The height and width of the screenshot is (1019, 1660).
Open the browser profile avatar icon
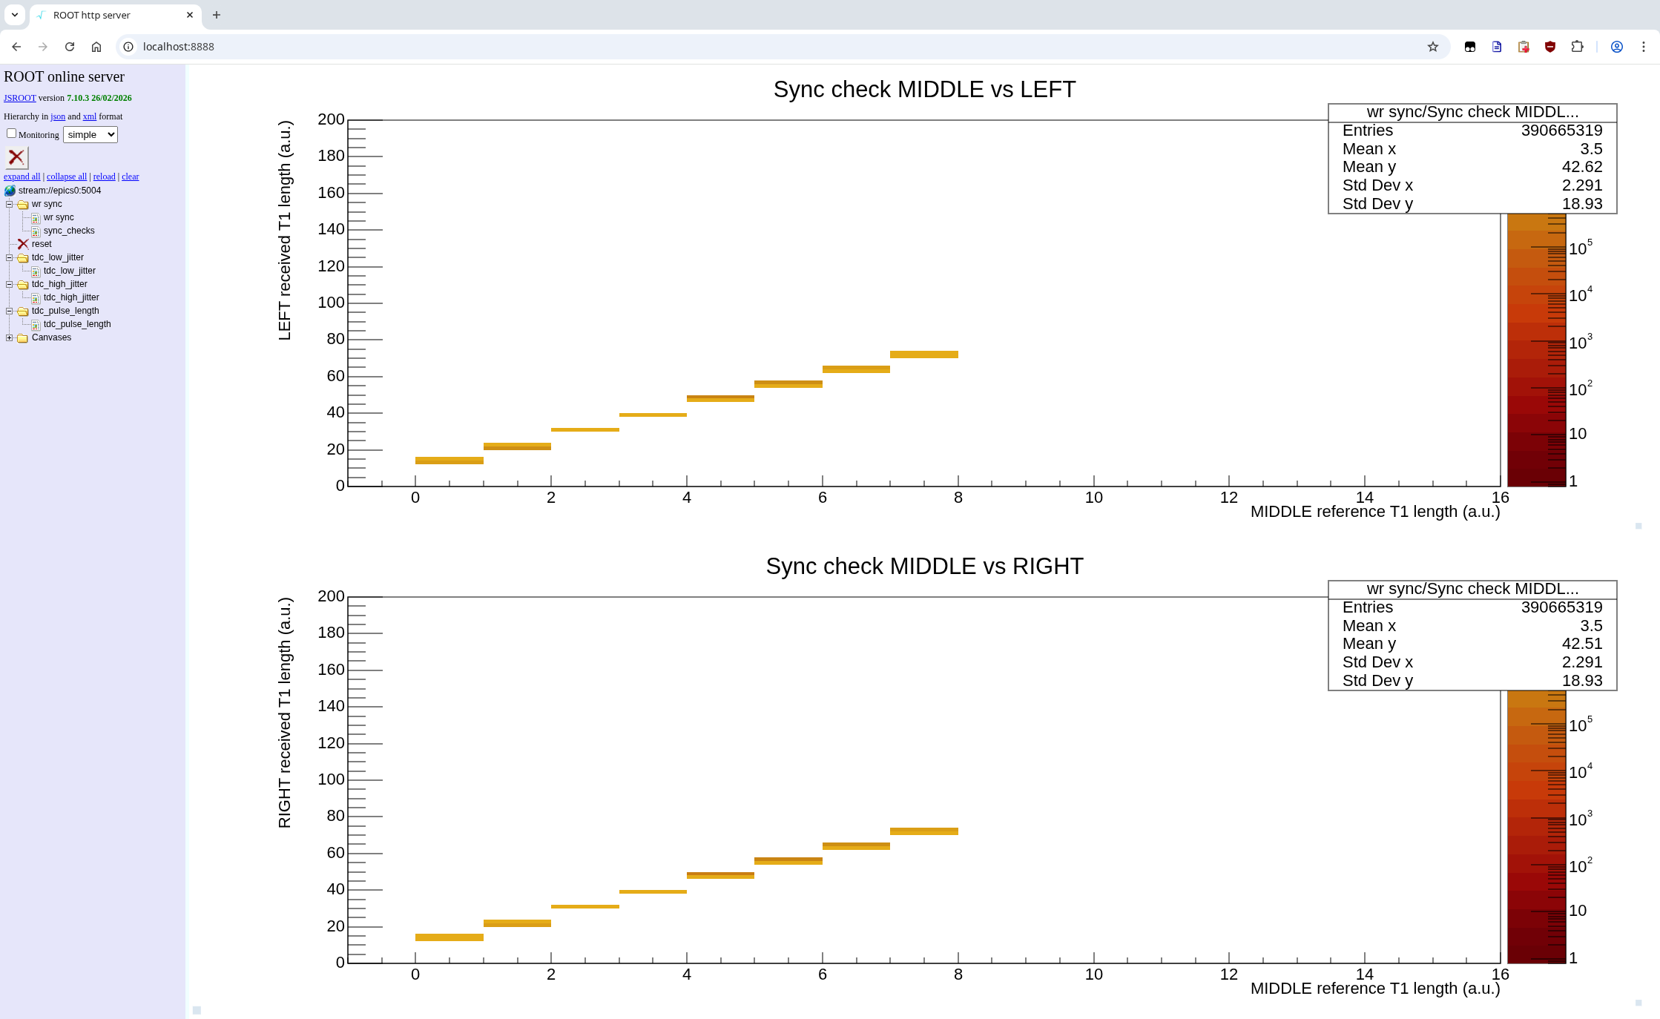[x=1617, y=47]
